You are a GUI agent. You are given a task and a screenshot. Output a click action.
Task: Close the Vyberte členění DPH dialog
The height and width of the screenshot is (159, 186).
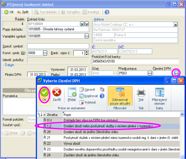181,81
